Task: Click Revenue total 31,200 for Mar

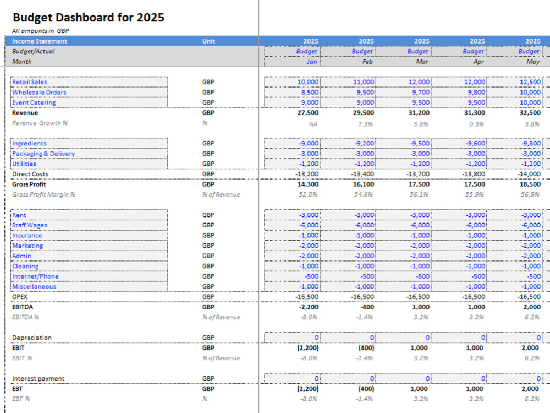Action: point(419,113)
